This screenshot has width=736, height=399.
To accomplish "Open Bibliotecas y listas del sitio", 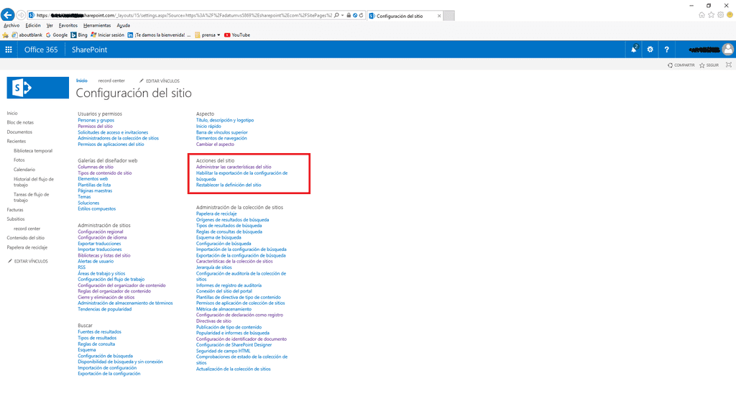I will tap(104, 256).
